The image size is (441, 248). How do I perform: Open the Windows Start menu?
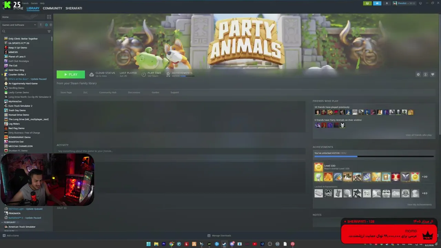[x=148, y=244]
